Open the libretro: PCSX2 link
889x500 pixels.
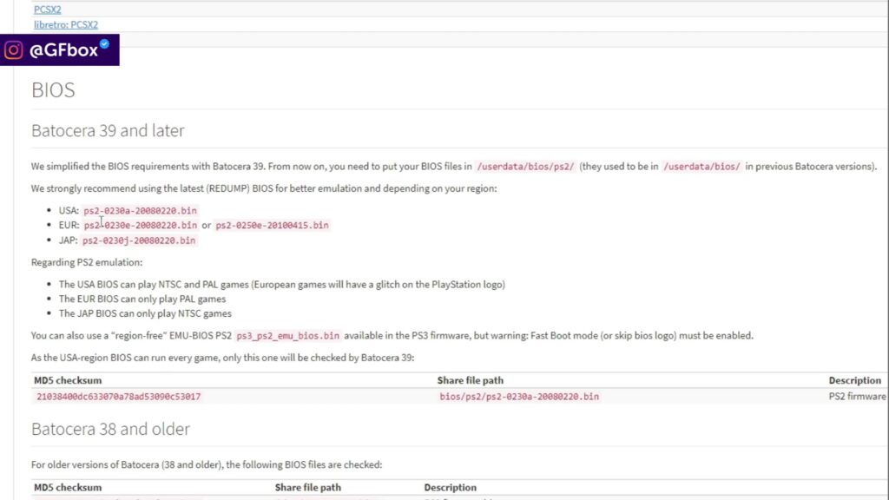(x=66, y=25)
